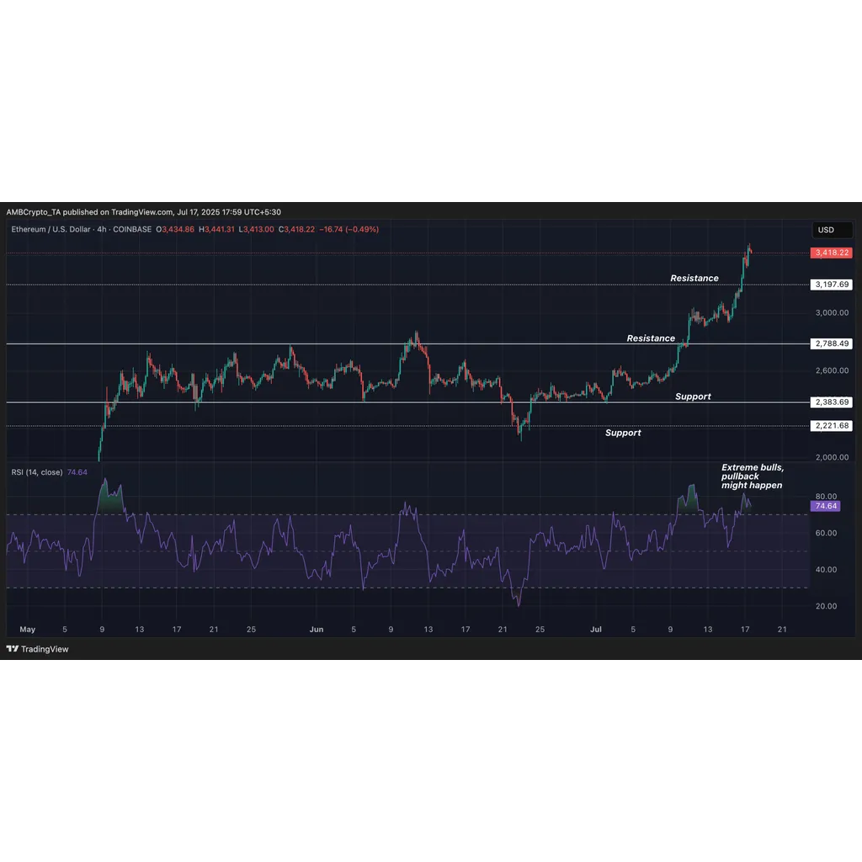Screen dimensions: 862x862
Task: Click the USD currency button
Action: pyautogui.click(x=833, y=230)
